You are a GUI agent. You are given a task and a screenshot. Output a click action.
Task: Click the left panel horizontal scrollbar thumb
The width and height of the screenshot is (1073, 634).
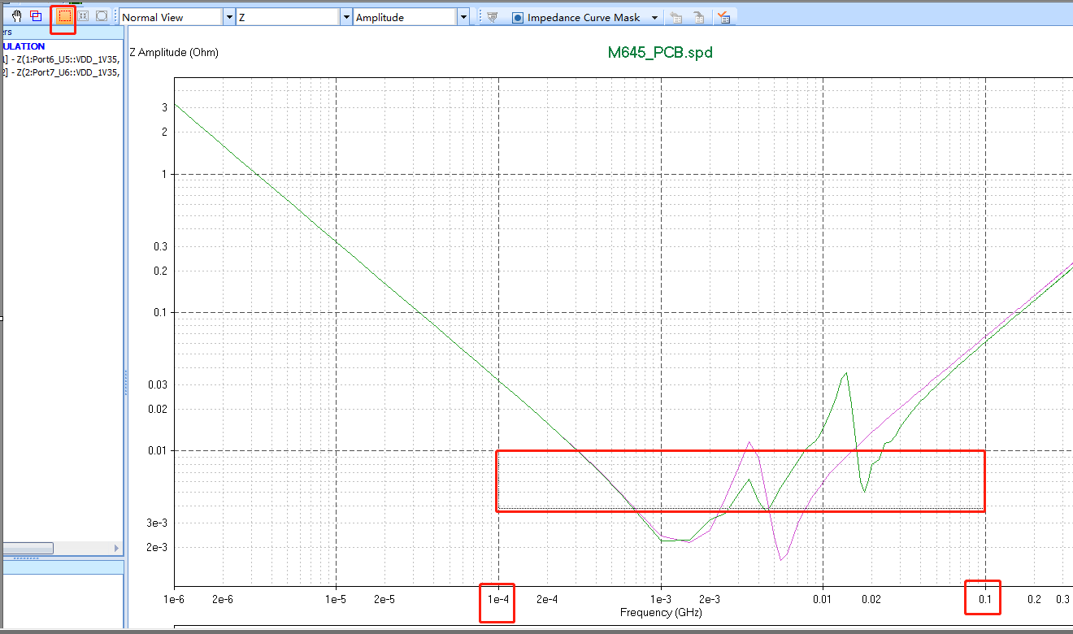(27, 548)
